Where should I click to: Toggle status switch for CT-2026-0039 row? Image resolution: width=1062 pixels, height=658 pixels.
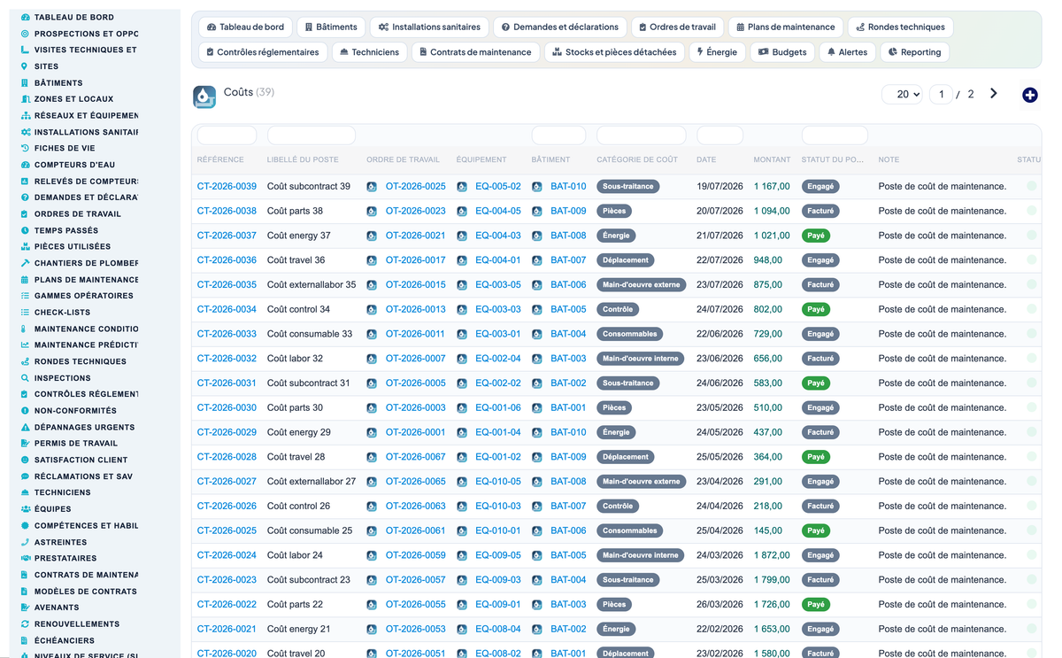pos(1031,186)
